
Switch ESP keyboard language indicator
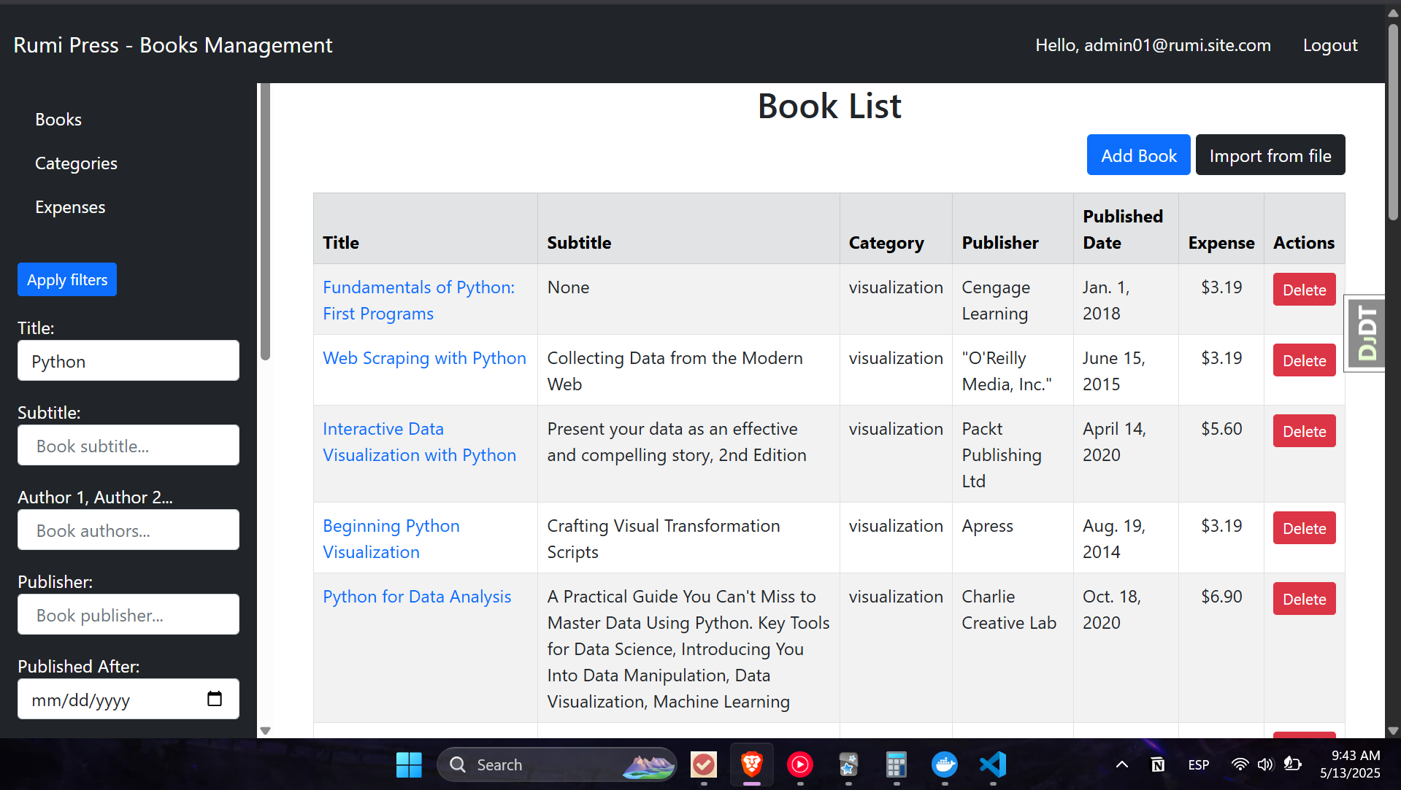[x=1198, y=764]
